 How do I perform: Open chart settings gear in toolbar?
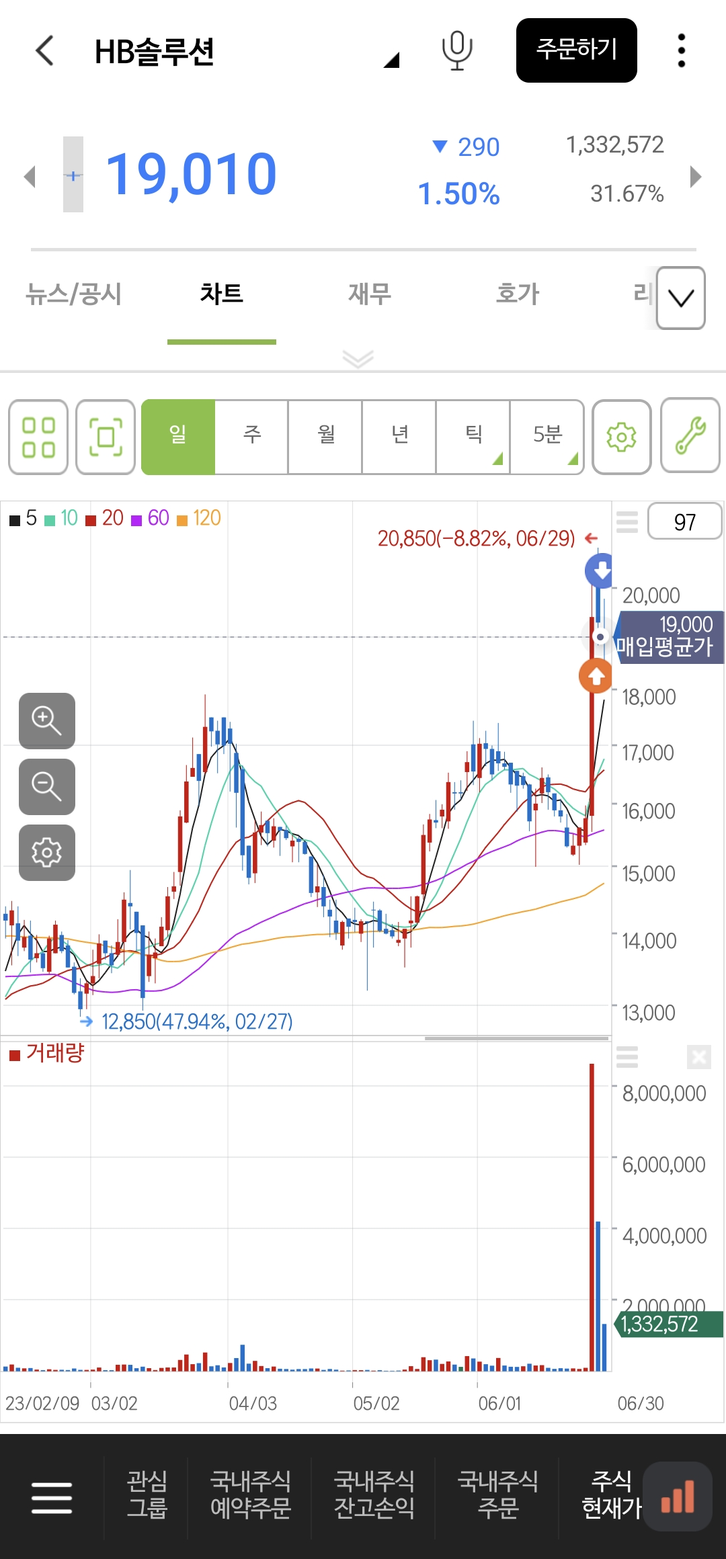(x=622, y=437)
